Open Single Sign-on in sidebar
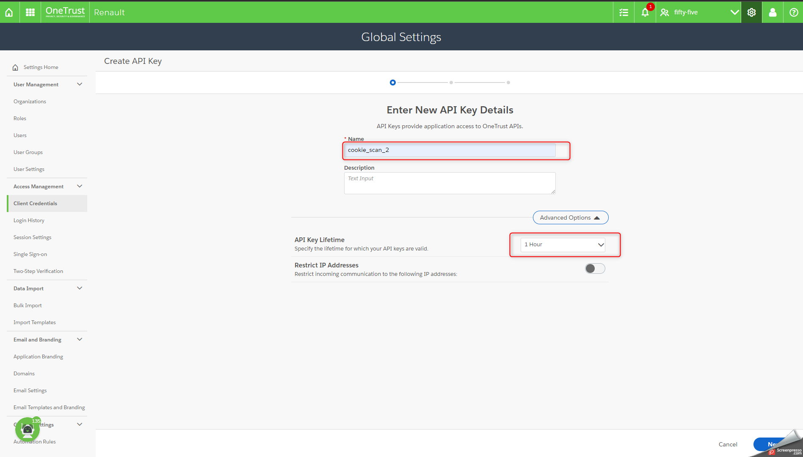Viewport: 803px width, 457px height. coord(30,254)
